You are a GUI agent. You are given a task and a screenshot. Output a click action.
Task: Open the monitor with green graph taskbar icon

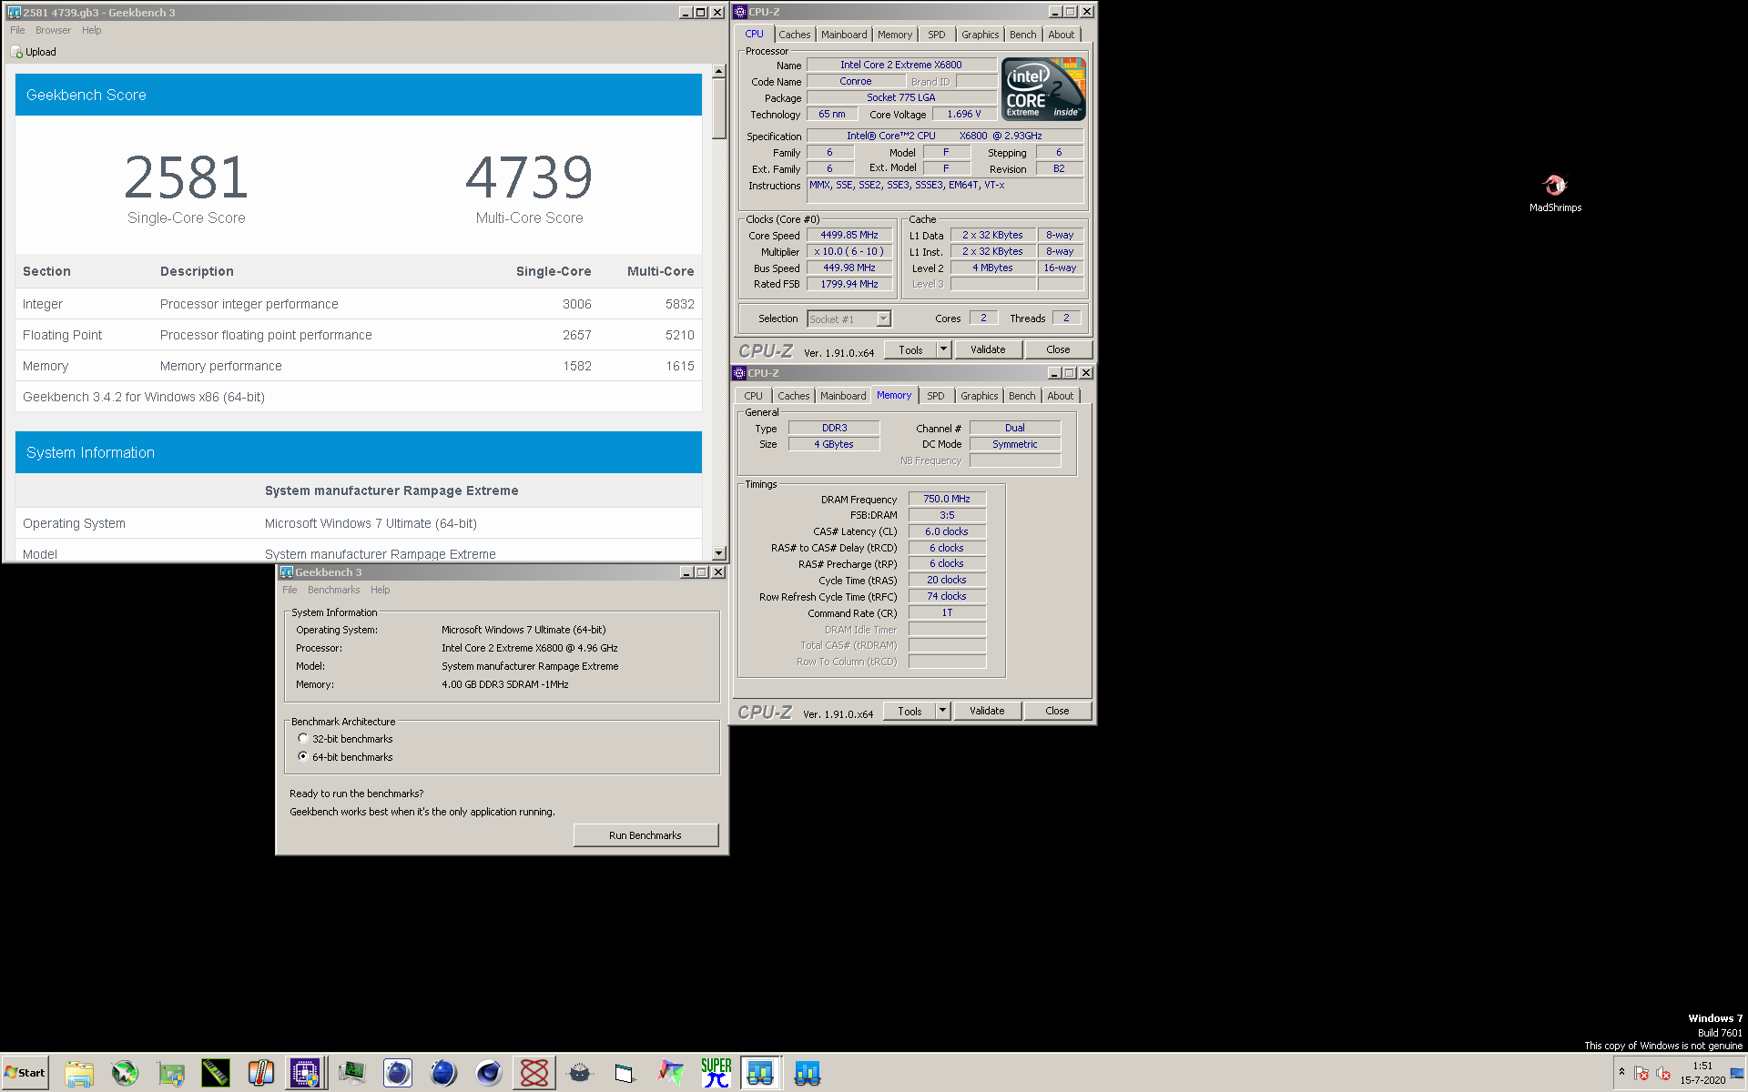click(351, 1074)
